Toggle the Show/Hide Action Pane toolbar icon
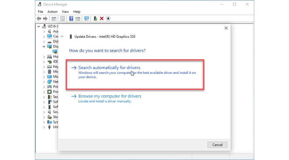The image size is (289, 160). [x=78, y=19]
